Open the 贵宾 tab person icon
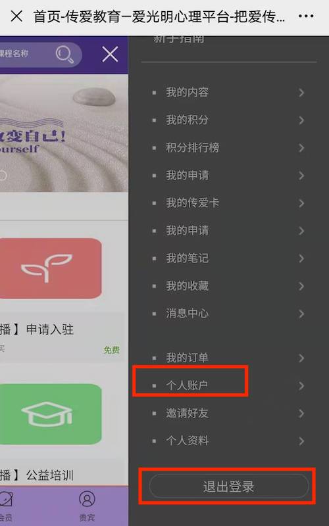 (87, 499)
